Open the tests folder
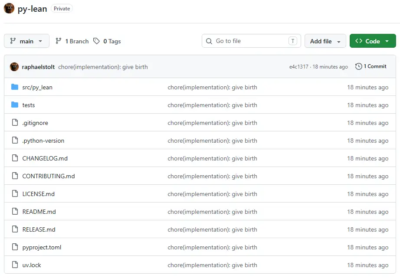The width and height of the screenshot is (400, 278). click(x=29, y=105)
